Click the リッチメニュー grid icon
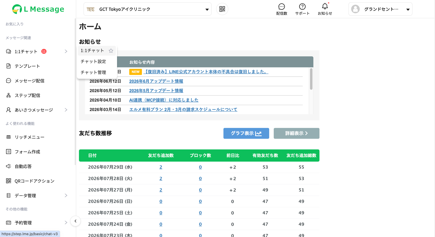Screen dimensions: 435x237 pos(8,137)
